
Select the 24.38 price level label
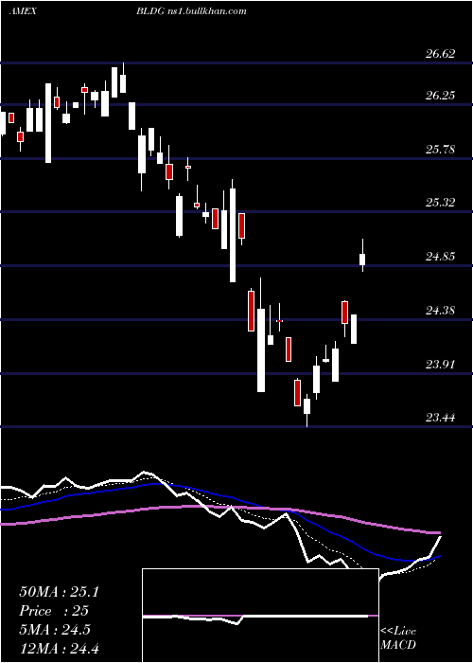tap(440, 311)
